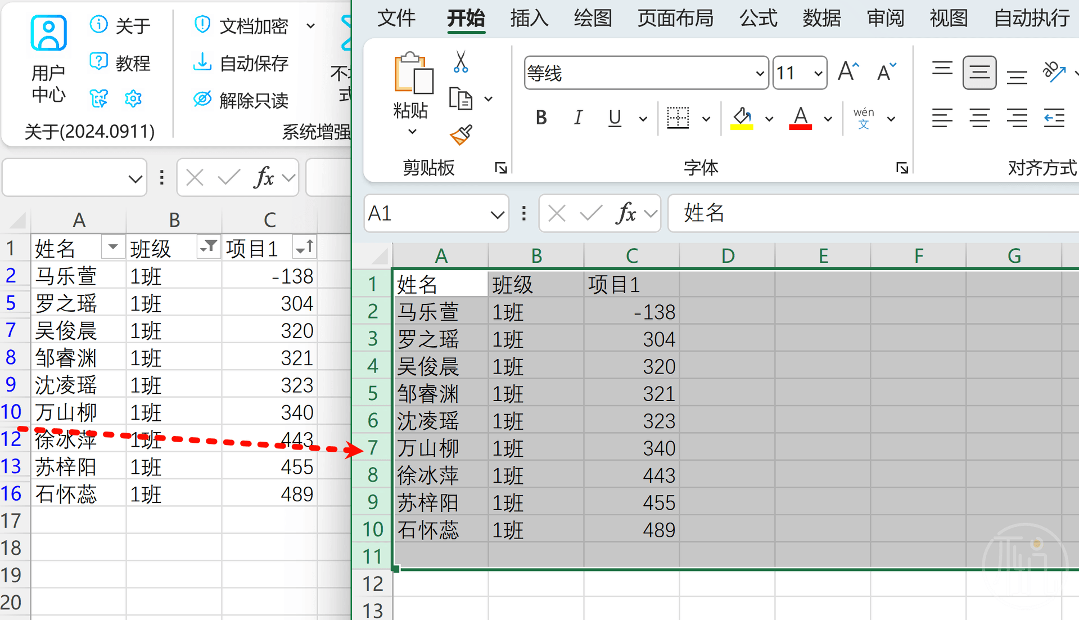Open font settings dialog launcher
Screen dimensions: 1079x620
coord(902,168)
